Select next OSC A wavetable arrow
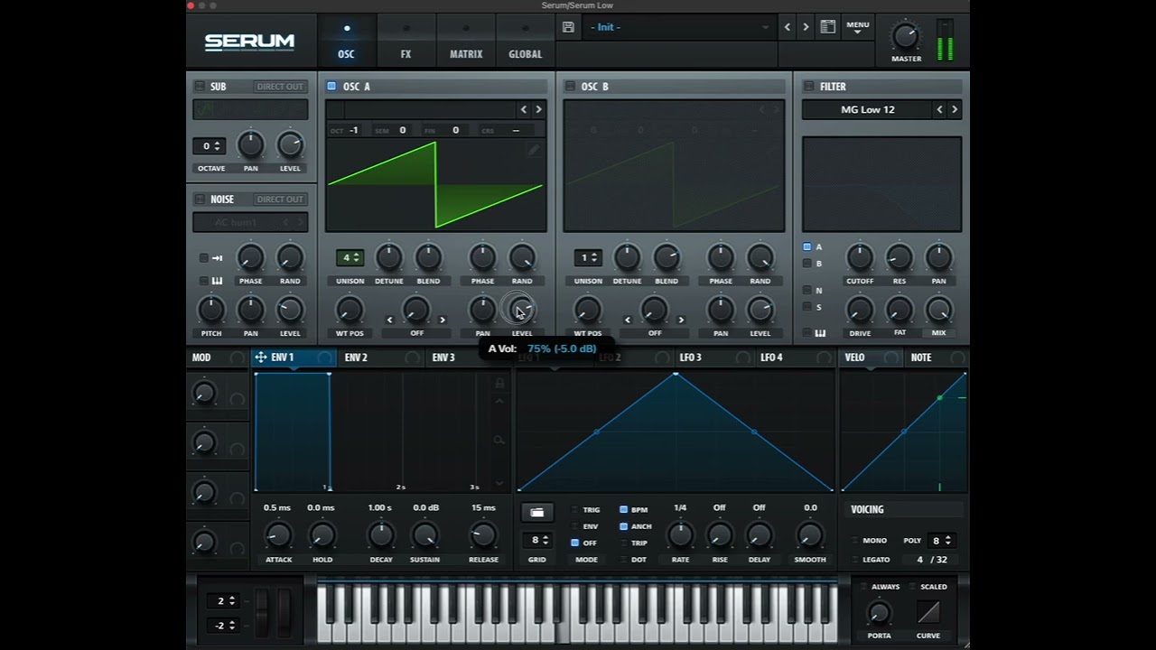 click(538, 109)
